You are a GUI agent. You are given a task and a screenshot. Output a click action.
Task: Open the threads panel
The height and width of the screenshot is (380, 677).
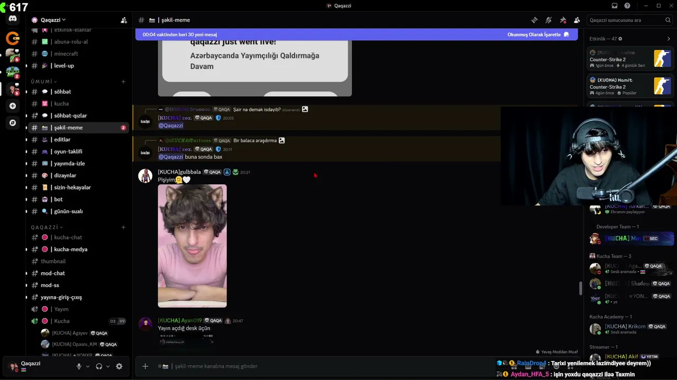534,20
